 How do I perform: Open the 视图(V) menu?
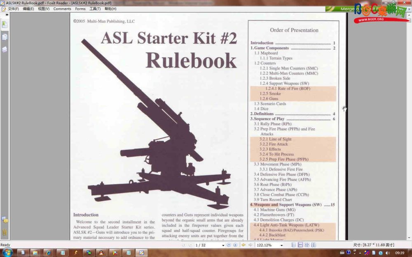[44, 9]
